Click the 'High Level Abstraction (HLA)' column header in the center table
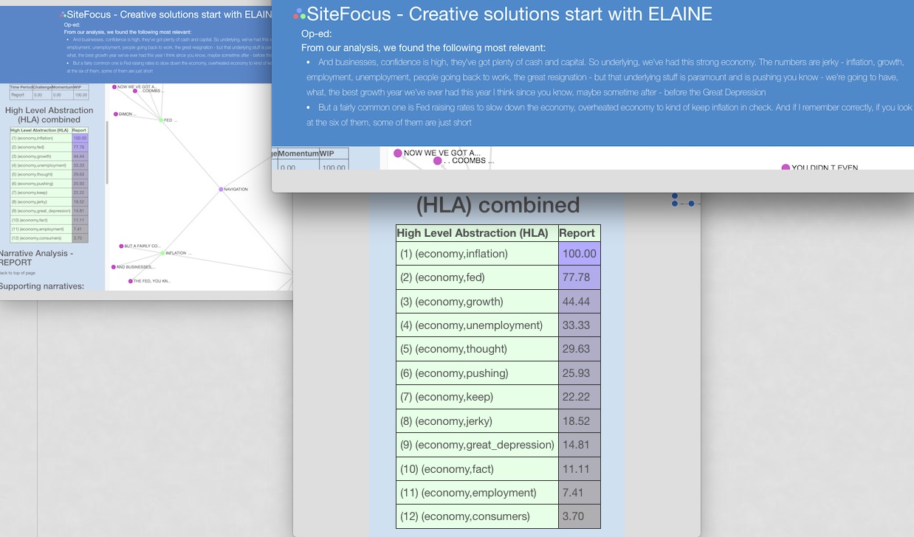The width and height of the screenshot is (914, 537). tap(477, 233)
